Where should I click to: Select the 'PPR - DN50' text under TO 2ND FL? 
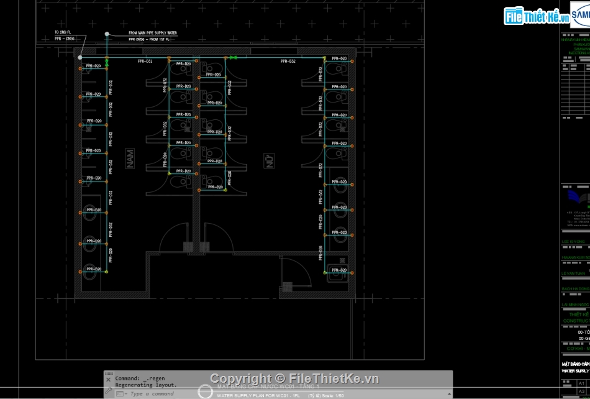point(65,39)
